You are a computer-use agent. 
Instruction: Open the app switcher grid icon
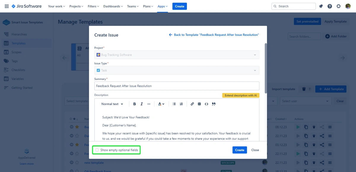(x=7, y=6)
